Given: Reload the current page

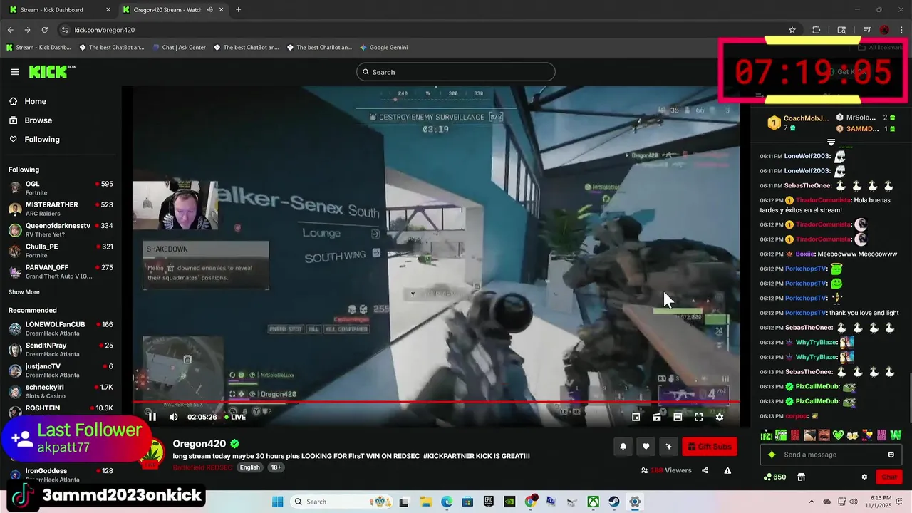Looking at the screenshot, I should click(x=44, y=30).
